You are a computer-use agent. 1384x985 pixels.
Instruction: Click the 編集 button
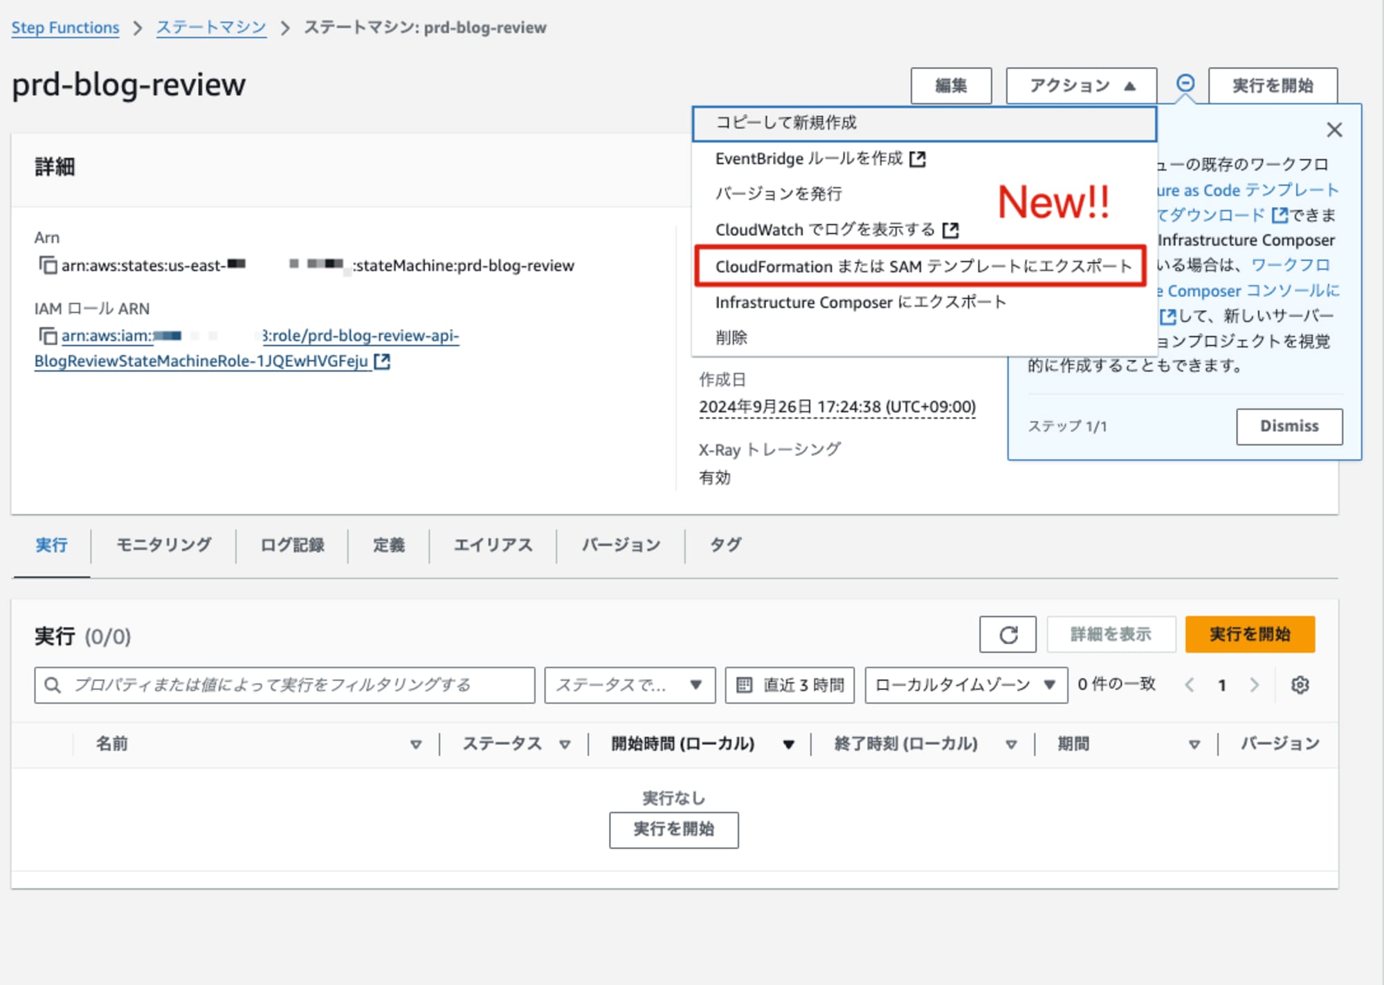click(951, 86)
